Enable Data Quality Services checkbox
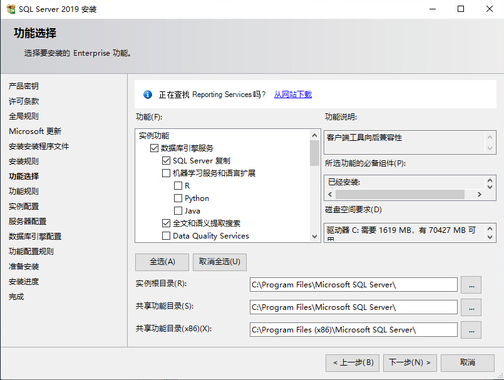Image resolution: width=504 pixels, height=380 pixels. coord(166,236)
